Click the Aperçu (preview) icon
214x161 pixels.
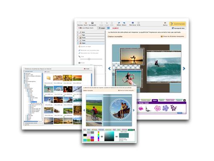click(x=165, y=23)
